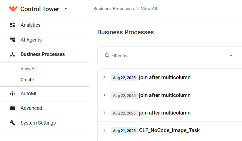Click the System Settings wrench icon

(x=12, y=123)
